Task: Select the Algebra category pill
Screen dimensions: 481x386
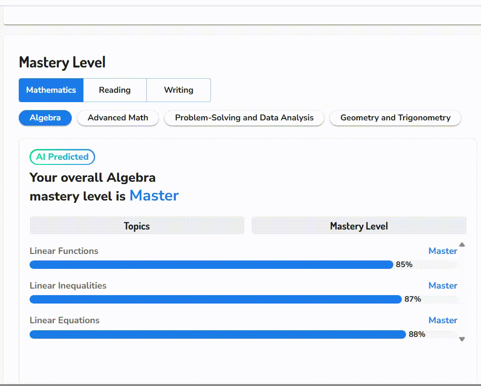Action: [45, 118]
